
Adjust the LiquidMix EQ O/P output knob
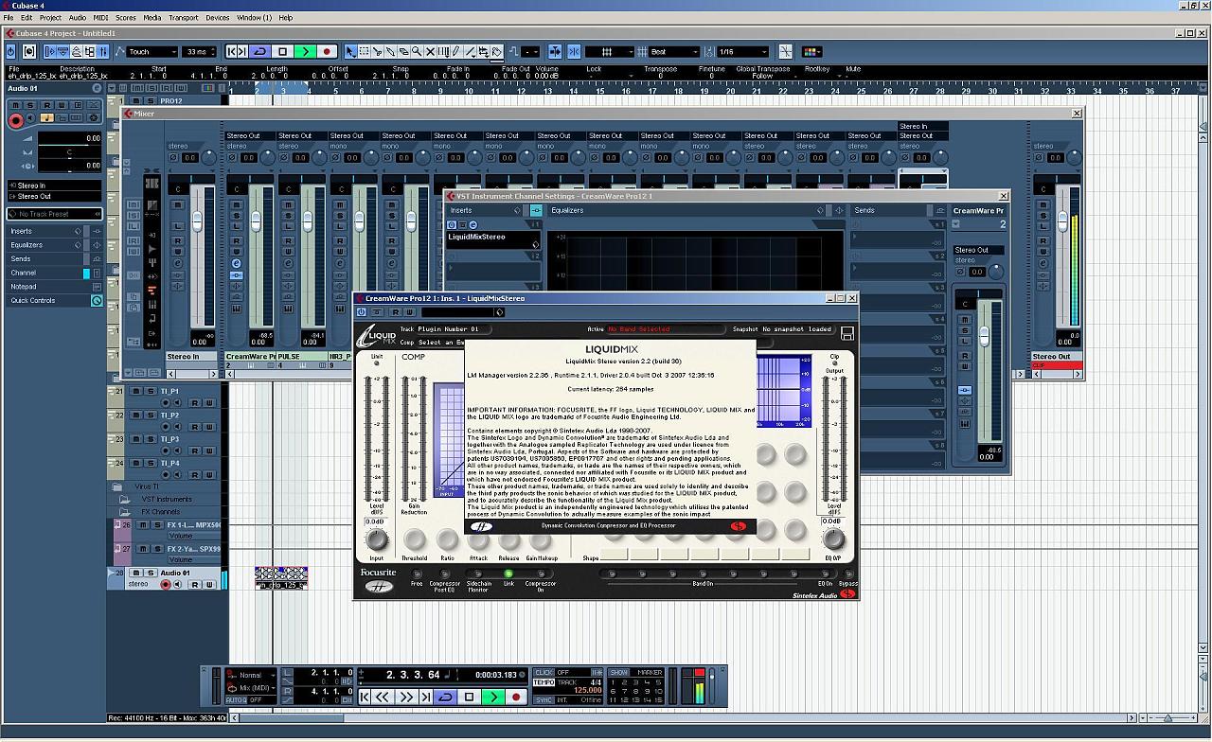click(833, 539)
